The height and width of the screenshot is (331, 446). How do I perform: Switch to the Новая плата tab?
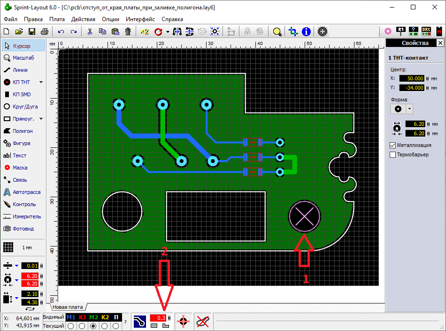click(67, 307)
